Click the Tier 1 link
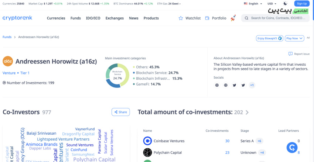 25,73
